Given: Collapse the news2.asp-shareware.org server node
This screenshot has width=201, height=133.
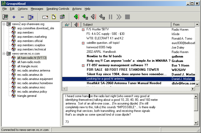Looking at the screenshot, I should pyautogui.click(x=4, y=24).
